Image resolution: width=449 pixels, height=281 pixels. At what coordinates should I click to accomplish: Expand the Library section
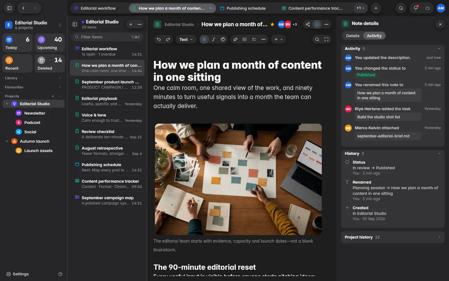pos(33,78)
